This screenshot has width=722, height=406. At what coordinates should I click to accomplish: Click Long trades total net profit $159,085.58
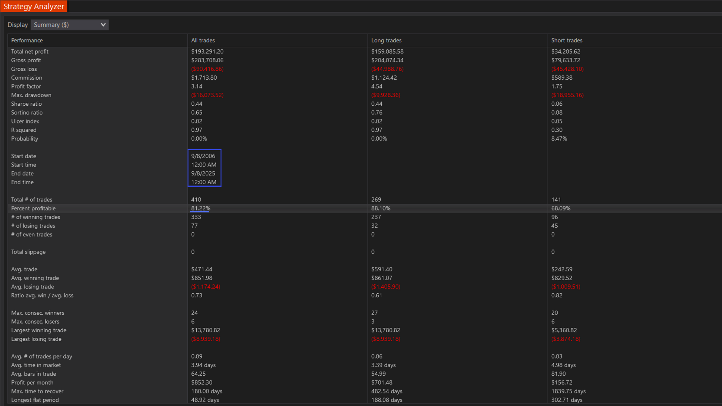(x=387, y=52)
